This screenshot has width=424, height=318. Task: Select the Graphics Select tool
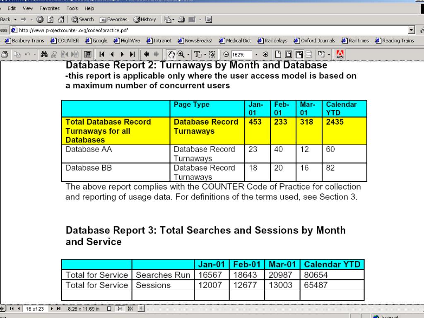pos(212,54)
